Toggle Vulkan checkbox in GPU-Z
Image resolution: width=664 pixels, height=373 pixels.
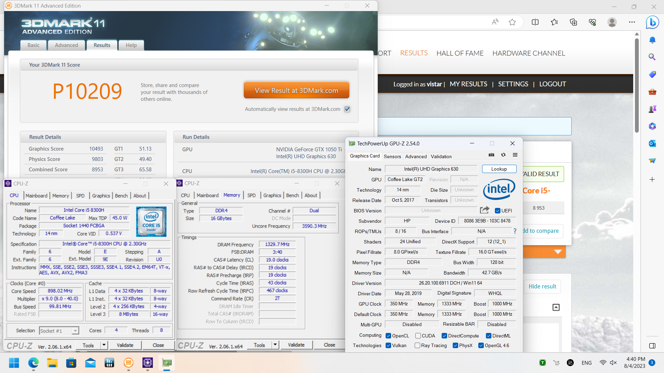tap(388, 345)
